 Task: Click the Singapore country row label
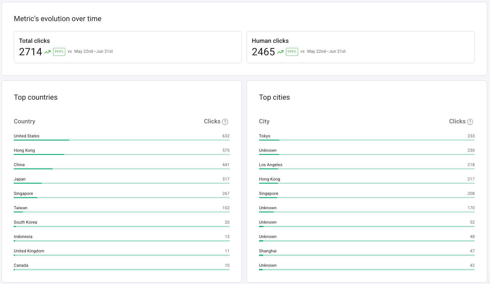point(23,194)
